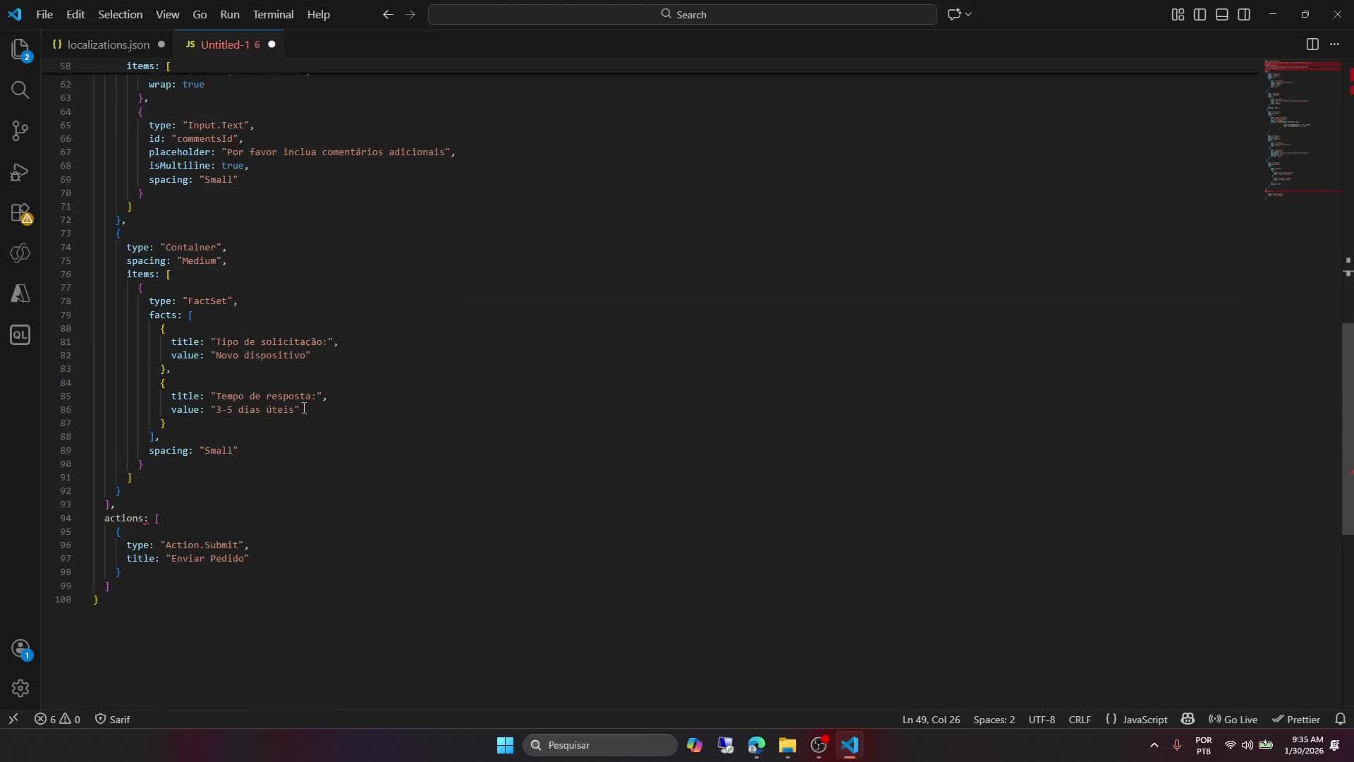Image resolution: width=1354 pixels, height=762 pixels.
Task: Click the Split Editor Right icon
Action: tap(1312, 44)
